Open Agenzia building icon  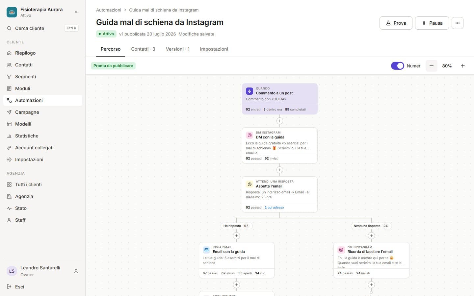pyautogui.click(x=9, y=196)
